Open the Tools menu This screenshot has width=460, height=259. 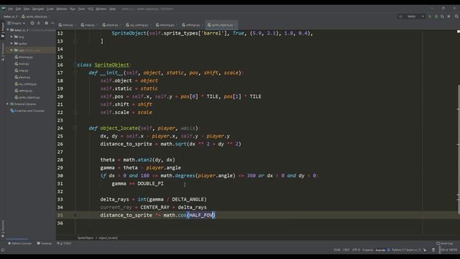(x=81, y=9)
